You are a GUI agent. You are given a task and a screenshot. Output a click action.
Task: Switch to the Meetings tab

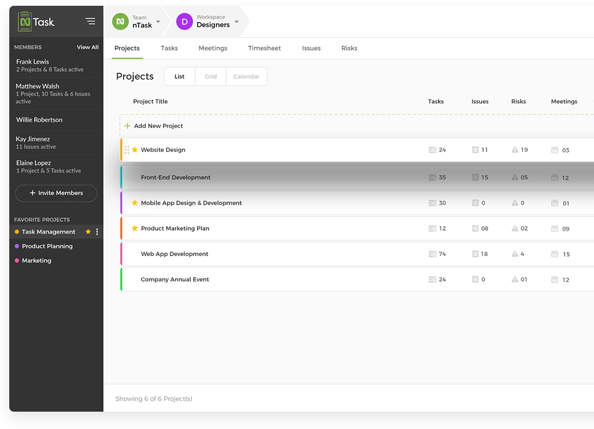click(x=213, y=48)
